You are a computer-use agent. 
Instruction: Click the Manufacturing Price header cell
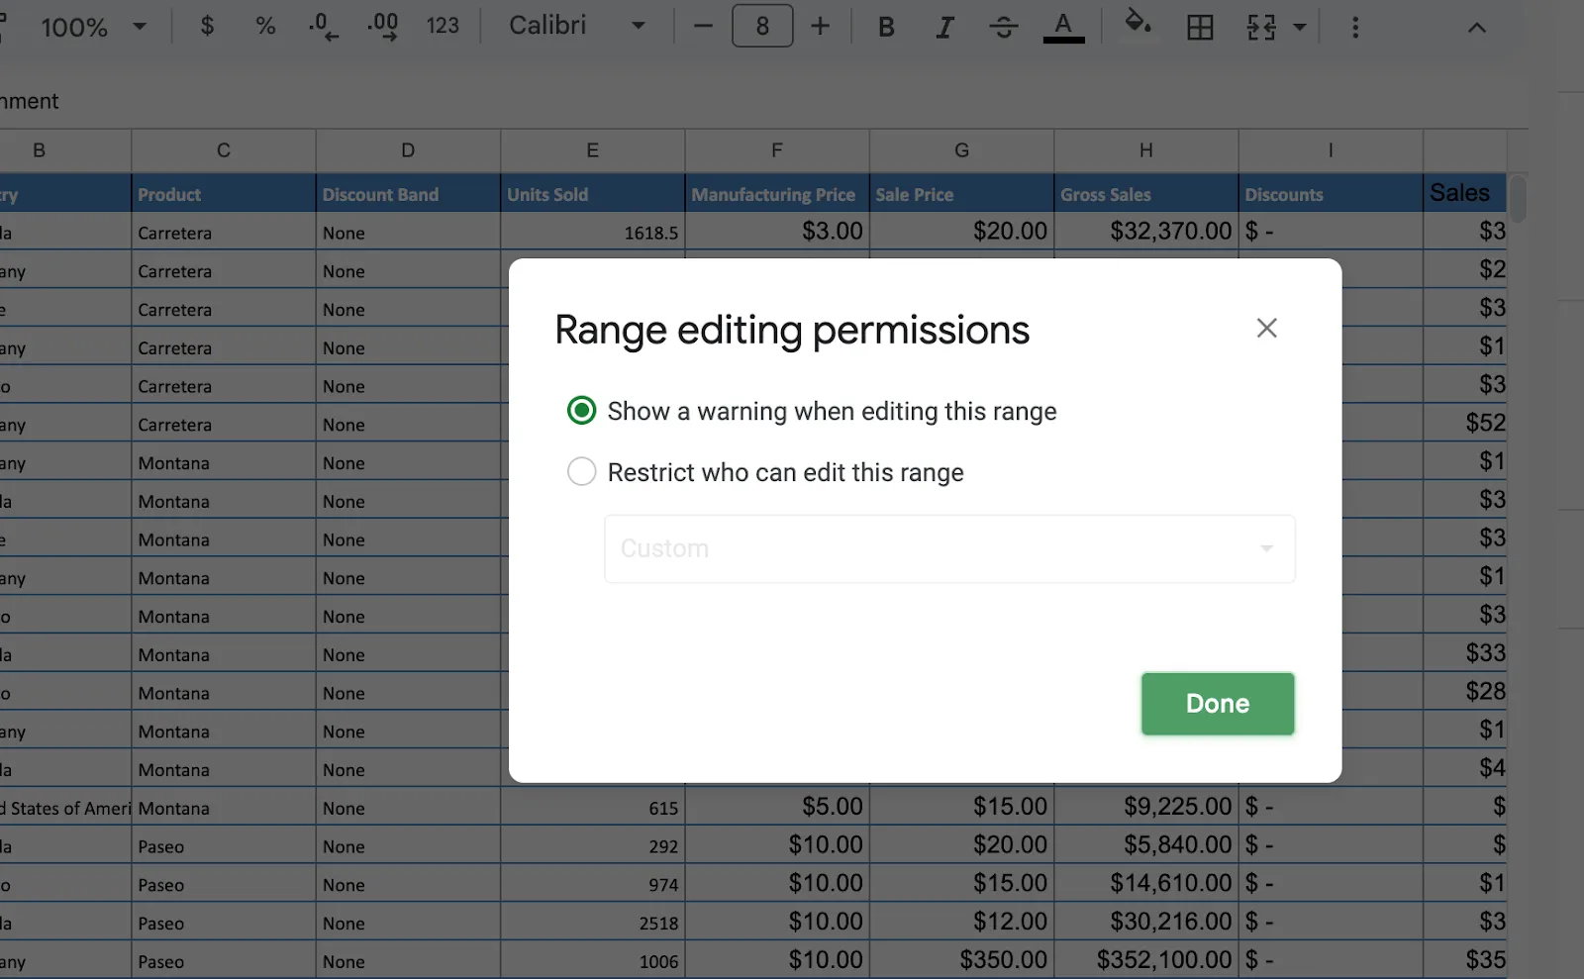point(777,194)
